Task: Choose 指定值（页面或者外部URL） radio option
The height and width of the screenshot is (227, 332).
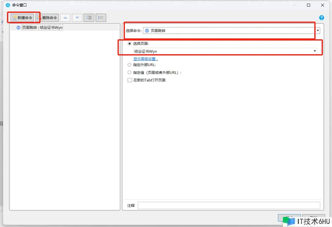Action: point(129,73)
